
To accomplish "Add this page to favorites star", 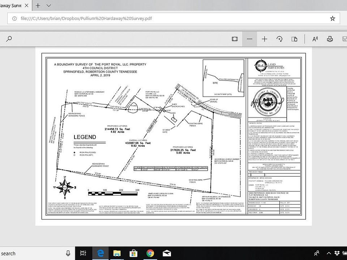I will [x=333, y=18].
